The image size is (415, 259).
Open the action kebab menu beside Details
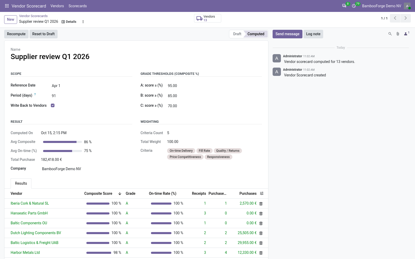83,22
